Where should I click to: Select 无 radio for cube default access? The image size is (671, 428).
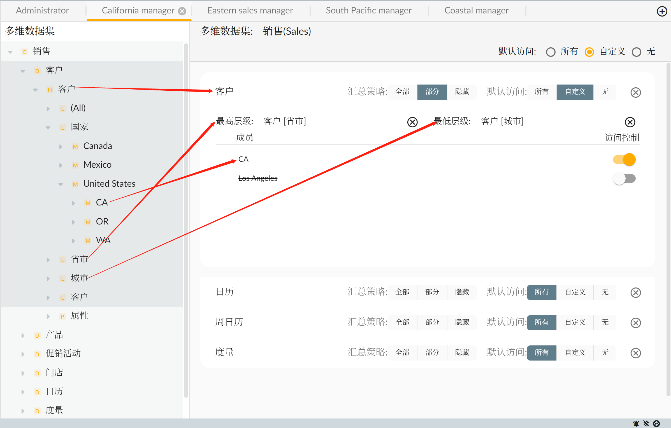[x=636, y=52]
